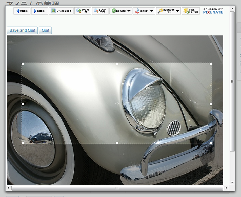Open the Powered by Pixenate link
241x197 pixels.
coord(213,11)
